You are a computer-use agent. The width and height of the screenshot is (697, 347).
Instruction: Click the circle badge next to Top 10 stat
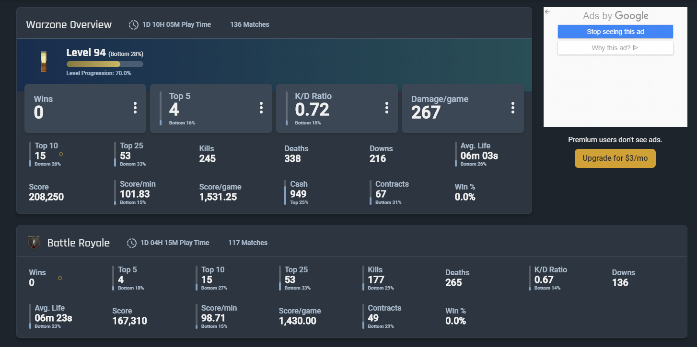coord(61,154)
